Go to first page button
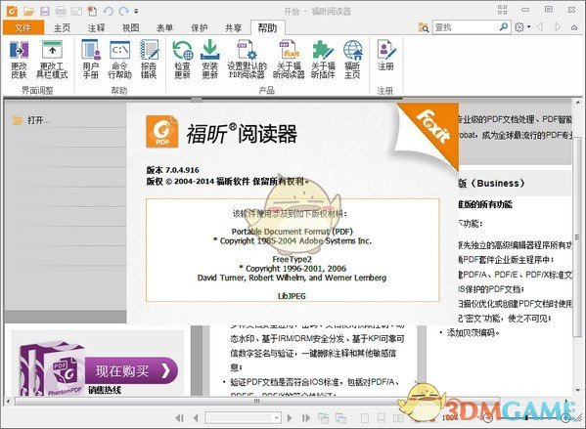Viewport: 586px width, 429px height. pos(180,418)
